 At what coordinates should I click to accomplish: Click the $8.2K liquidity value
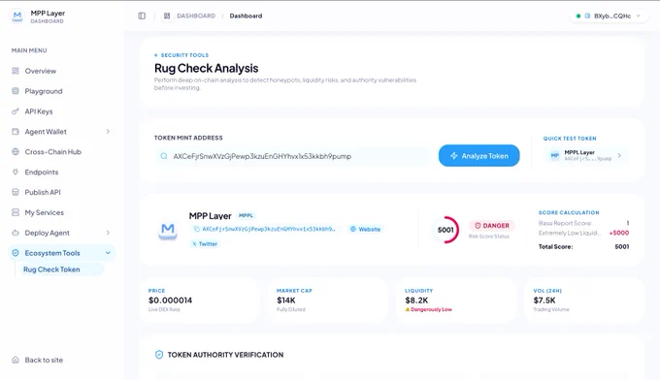tap(416, 301)
